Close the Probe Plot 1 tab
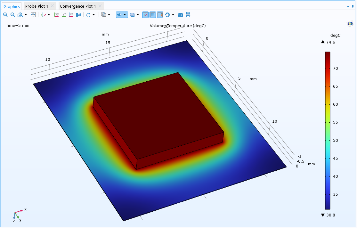Image resolution: width=357 pixels, height=228 pixels. coord(53,6)
